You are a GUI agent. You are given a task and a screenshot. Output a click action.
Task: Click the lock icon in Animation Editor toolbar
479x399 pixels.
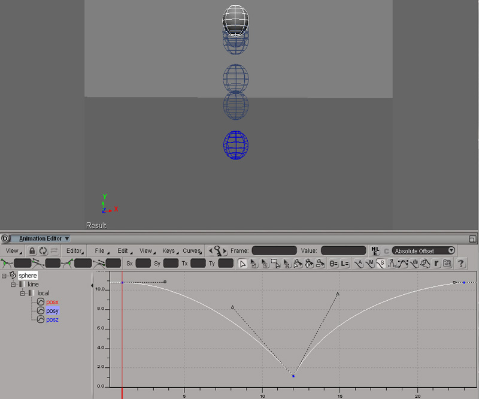coord(32,250)
